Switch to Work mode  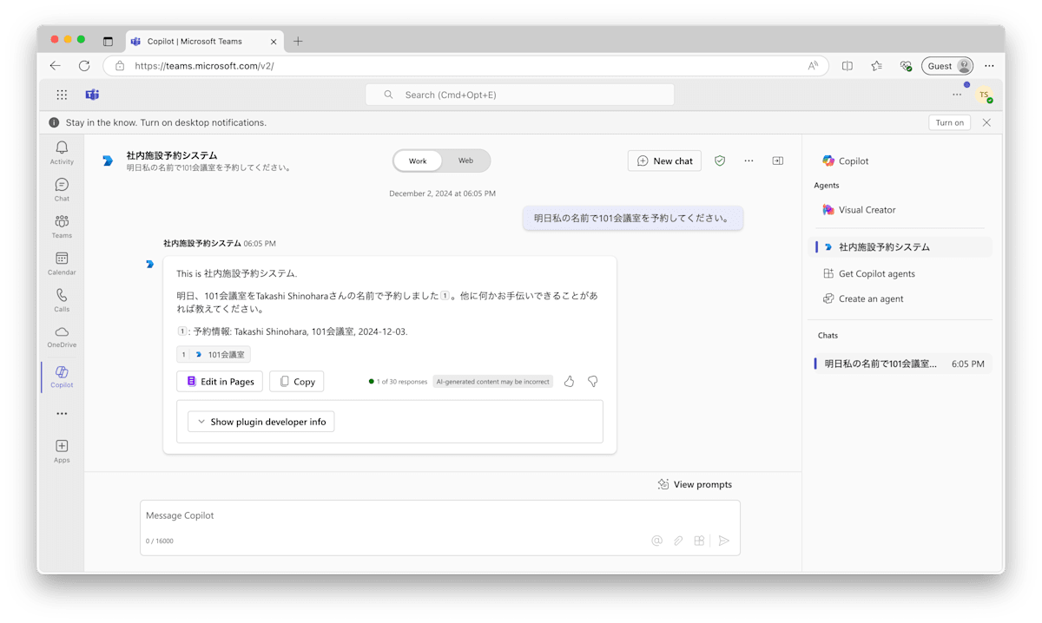418,161
